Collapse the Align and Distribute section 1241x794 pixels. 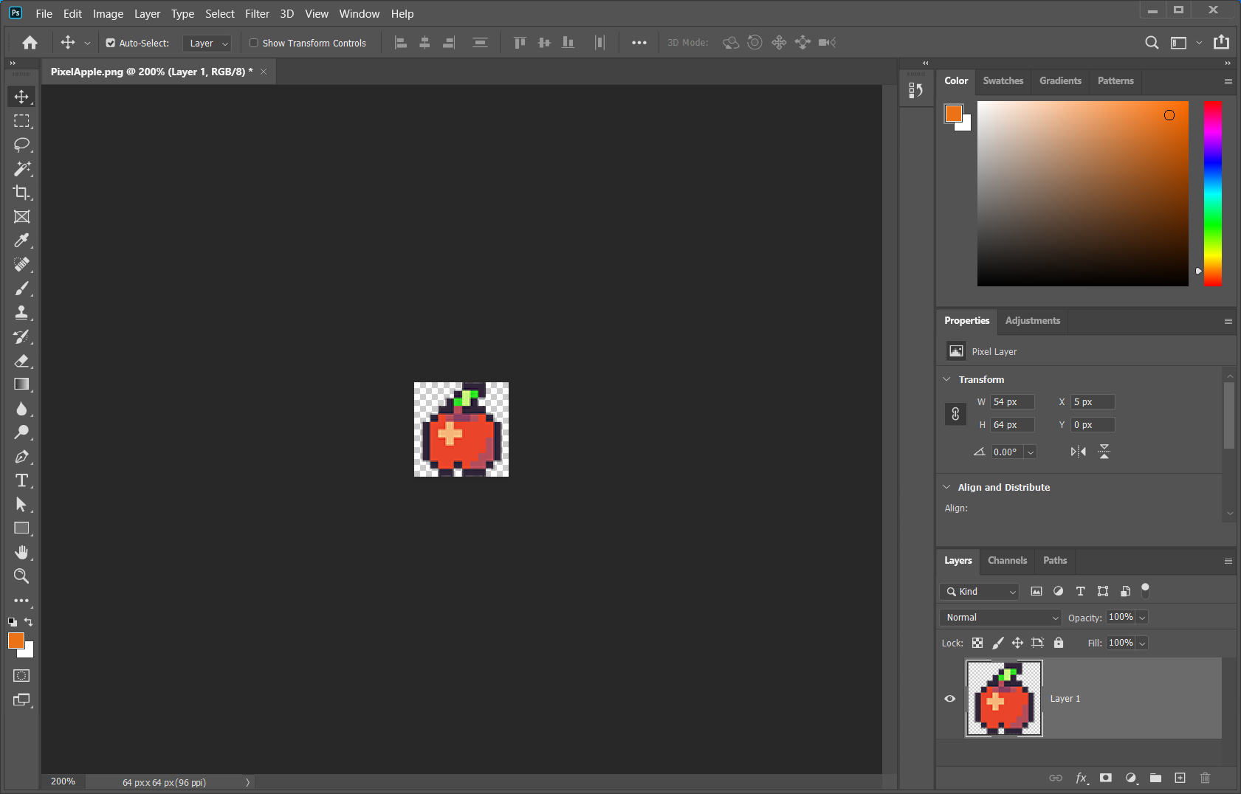pyautogui.click(x=947, y=487)
